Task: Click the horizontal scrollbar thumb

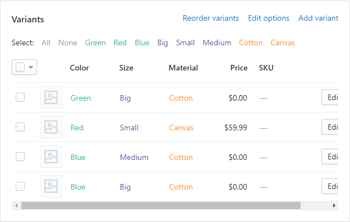Action: (161, 206)
